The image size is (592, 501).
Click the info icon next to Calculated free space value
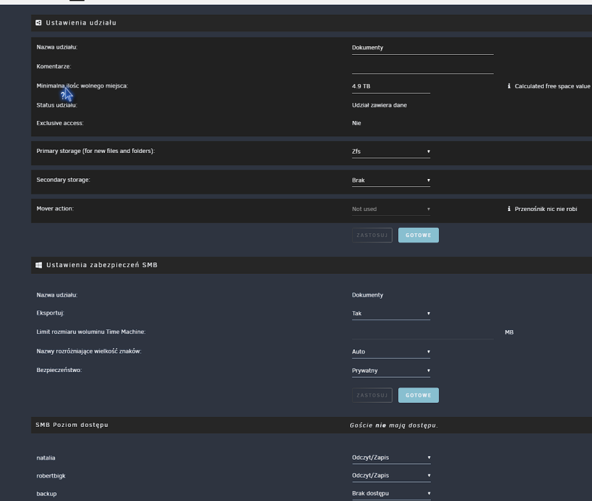click(509, 86)
